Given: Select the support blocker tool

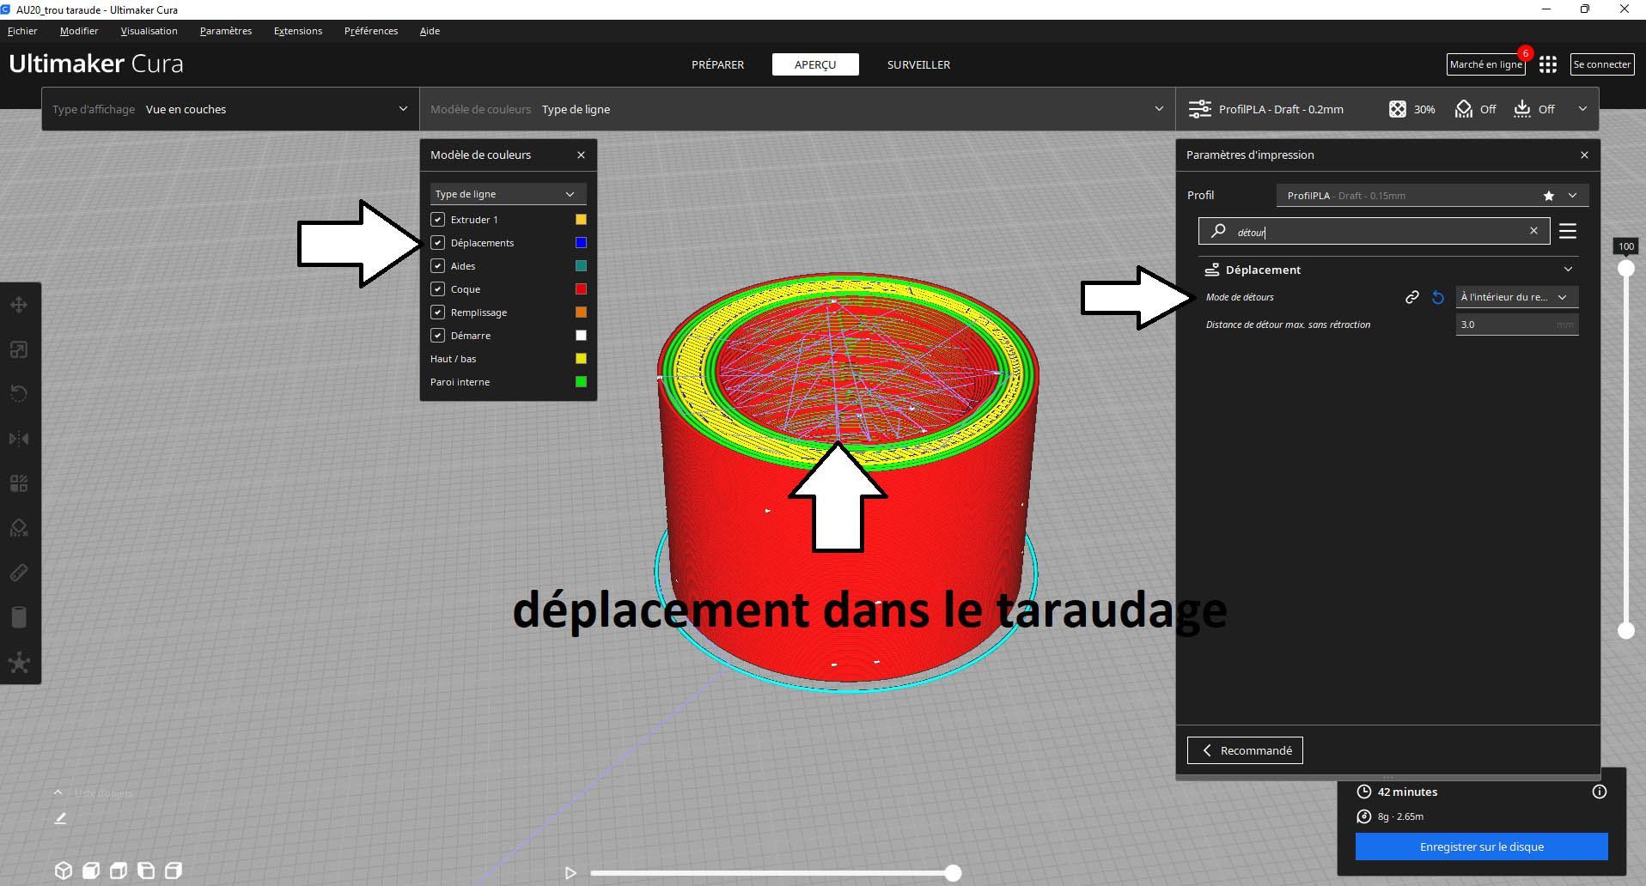Looking at the screenshot, I should pos(19,528).
